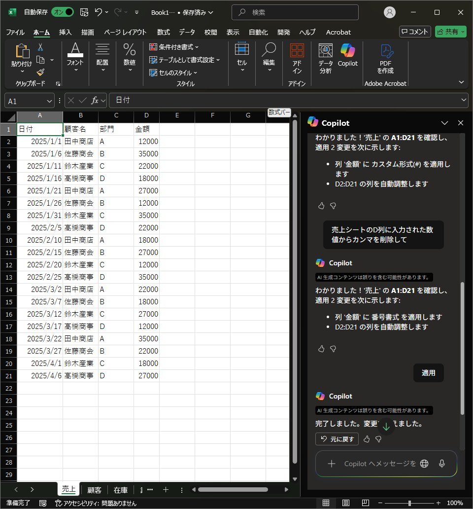Switch to the 挿入 ribbon tab
Screen dimensions: 473x509
click(65, 32)
